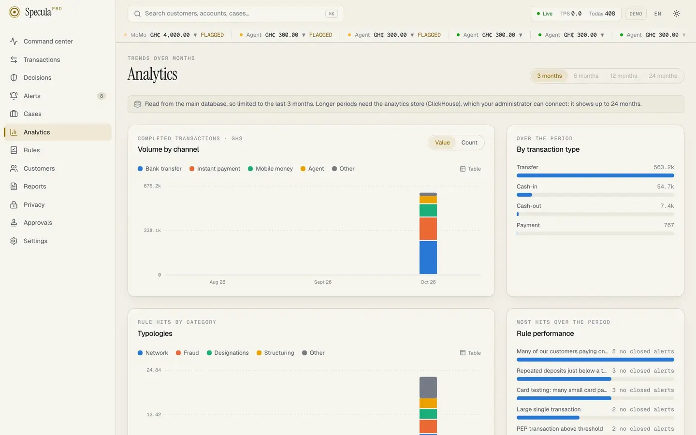
Task: Select the Value toggle in Volume by channel
Action: 442,143
